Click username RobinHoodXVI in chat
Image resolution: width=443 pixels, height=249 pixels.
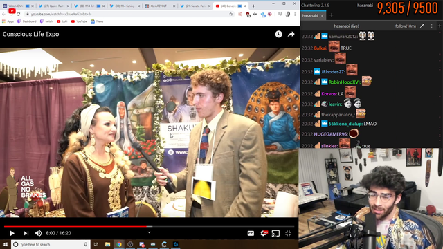coord(345,82)
